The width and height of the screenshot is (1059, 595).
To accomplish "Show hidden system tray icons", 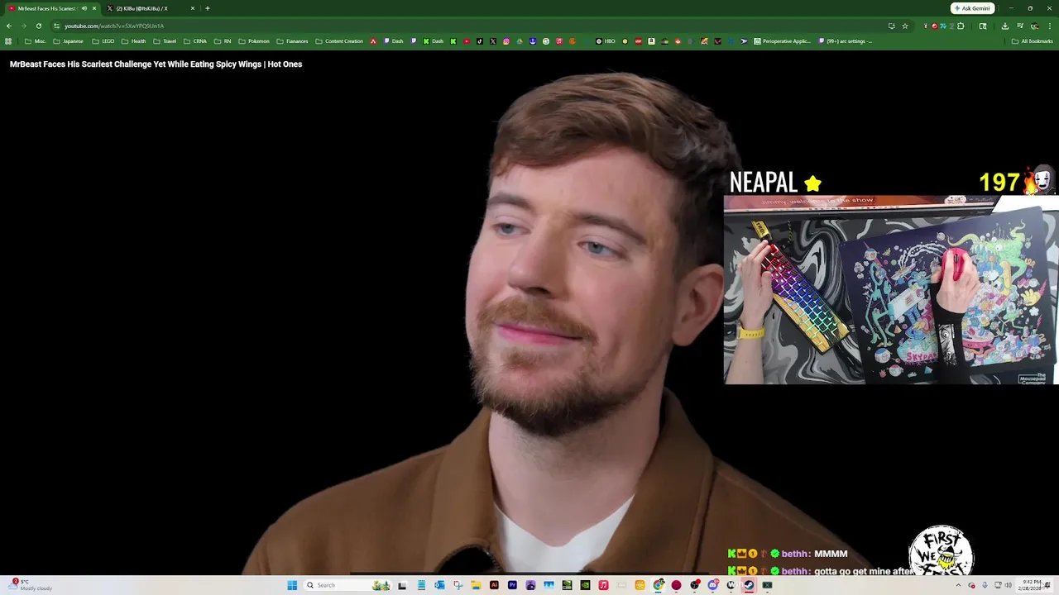I will click(x=959, y=585).
